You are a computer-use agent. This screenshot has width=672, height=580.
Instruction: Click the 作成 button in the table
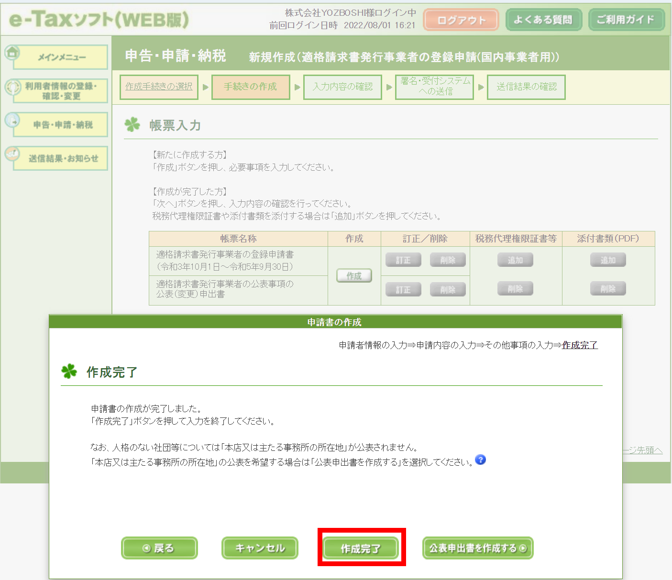click(x=354, y=276)
